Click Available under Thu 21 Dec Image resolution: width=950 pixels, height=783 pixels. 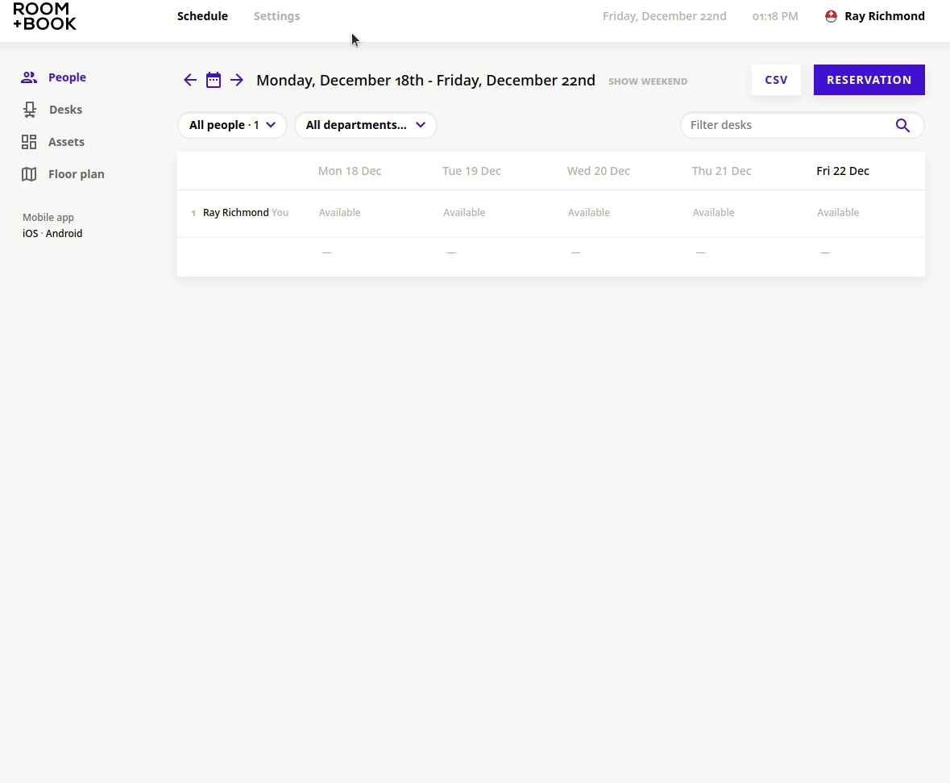point(713,213)
